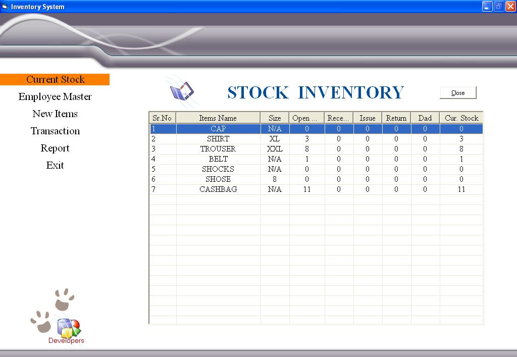Screen dimensions: 517x357
Task: Click the Cur. Stock column header
Action: [x=461, y=118]
